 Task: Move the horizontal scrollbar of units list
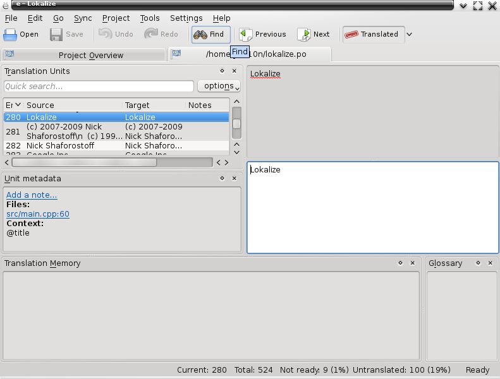[84, 162]
